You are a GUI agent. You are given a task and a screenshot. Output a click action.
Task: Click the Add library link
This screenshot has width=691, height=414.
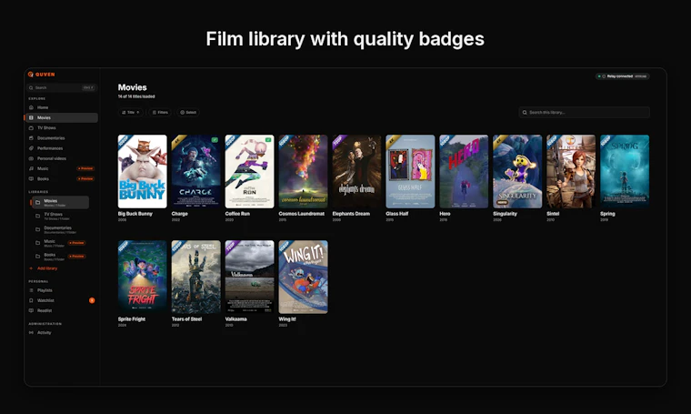click(x=44, y=268)
